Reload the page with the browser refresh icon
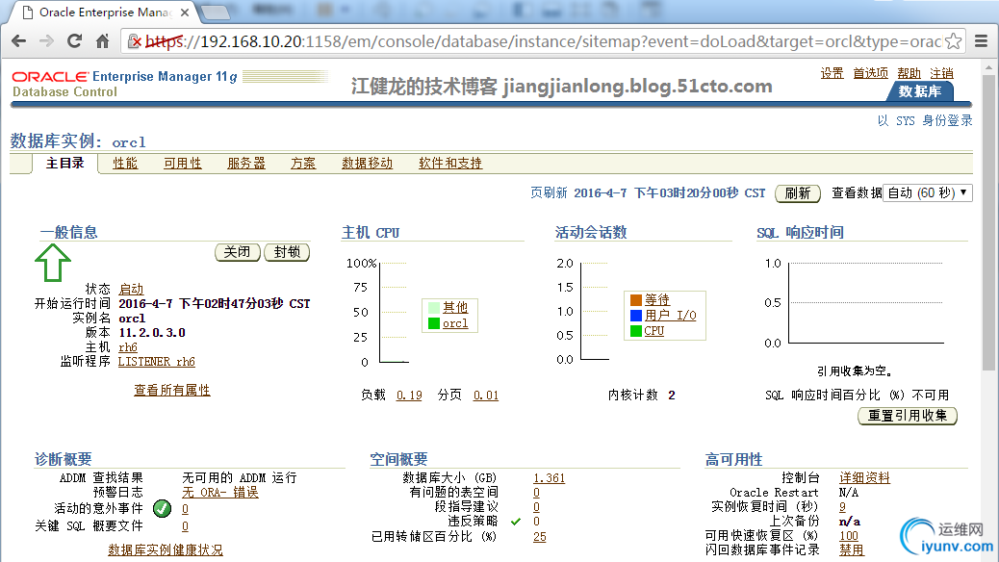This screenshot has width=999, height=562. (74, 41)
